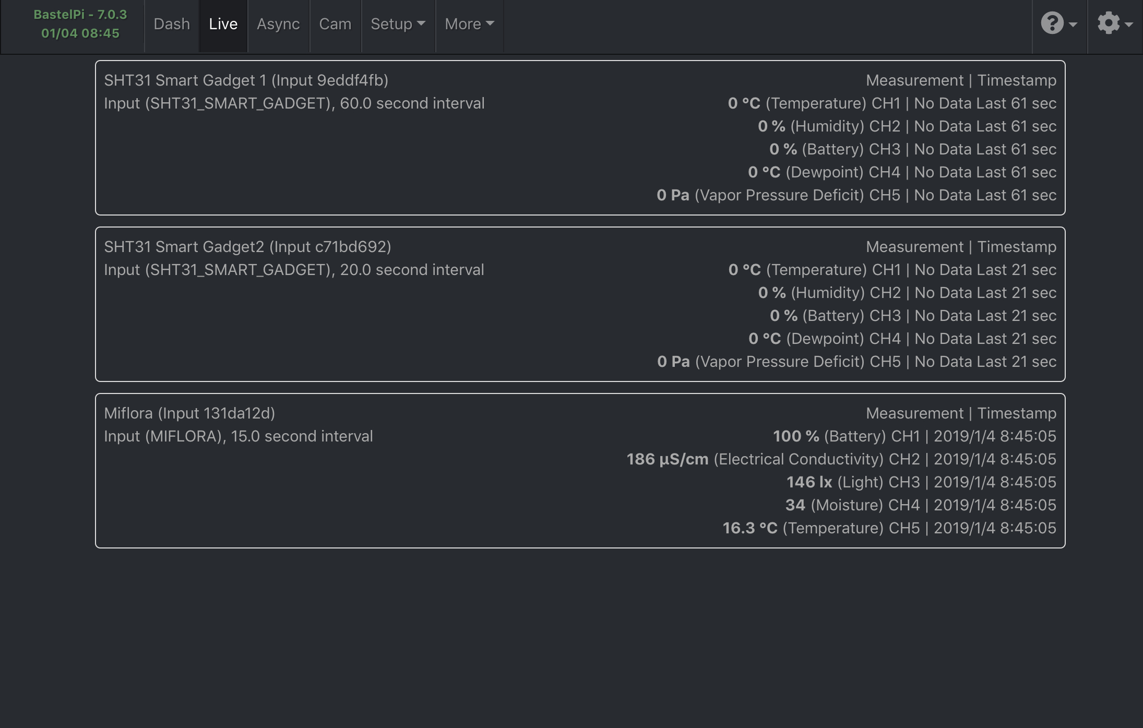Switch to the Dash tab
1143x728 pixels.
(x=172, y=23)
